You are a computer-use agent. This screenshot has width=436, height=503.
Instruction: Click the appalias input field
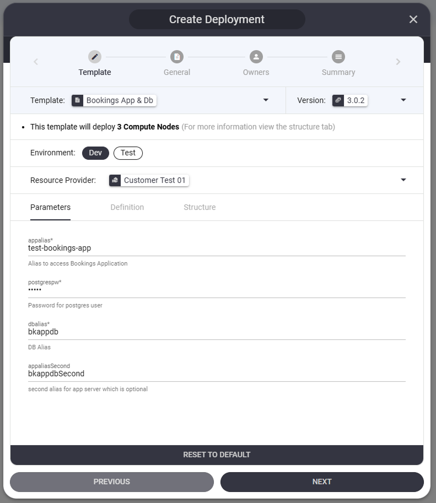point(217,248)
